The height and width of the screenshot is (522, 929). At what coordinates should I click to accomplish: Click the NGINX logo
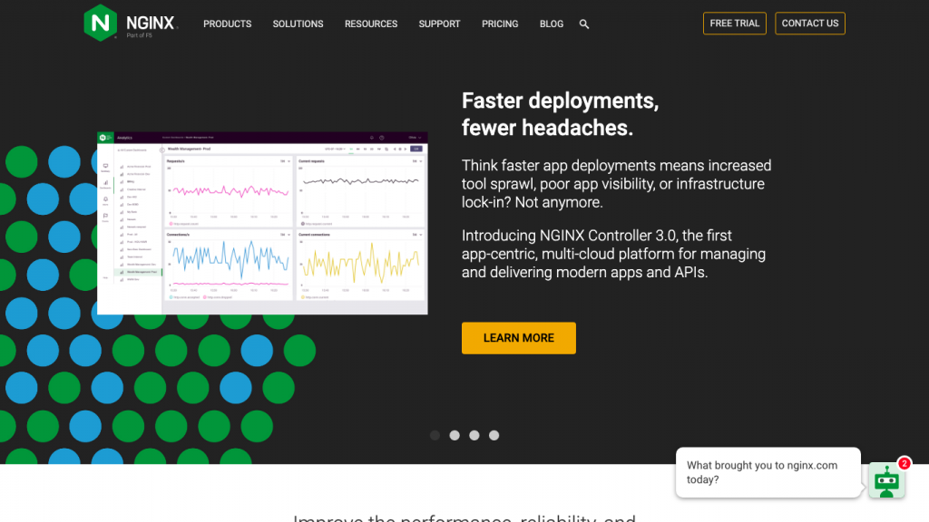pyautogui.click(x=131, y=23)
